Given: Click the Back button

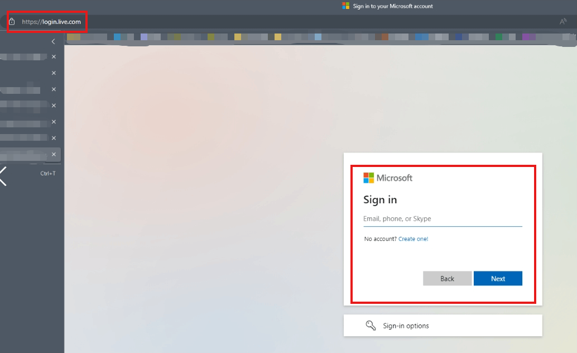Looking at the screenshot, I should (447, 278).
